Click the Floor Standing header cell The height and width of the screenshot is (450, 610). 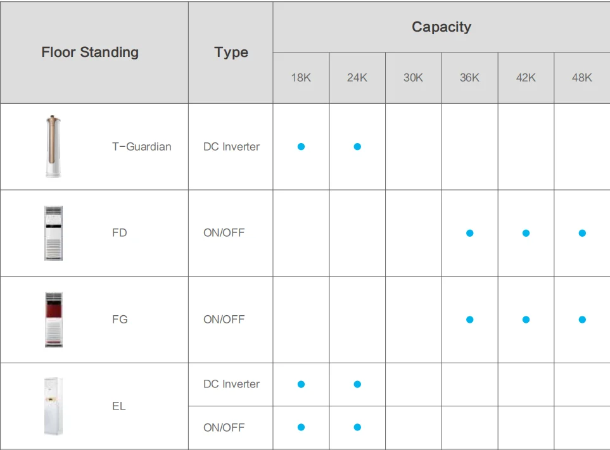[90, 52]
